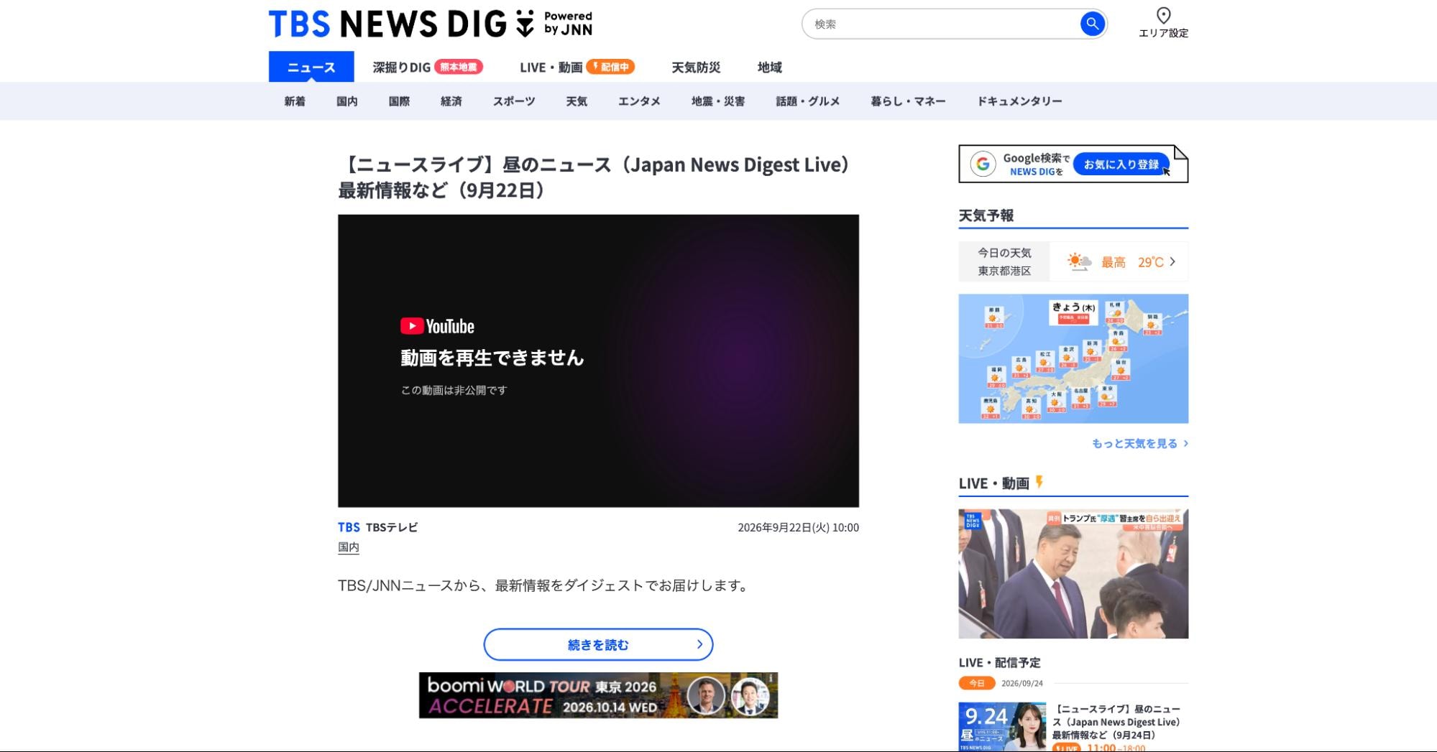
Task: Select 地震・災害 category
Action: (718, 101)
